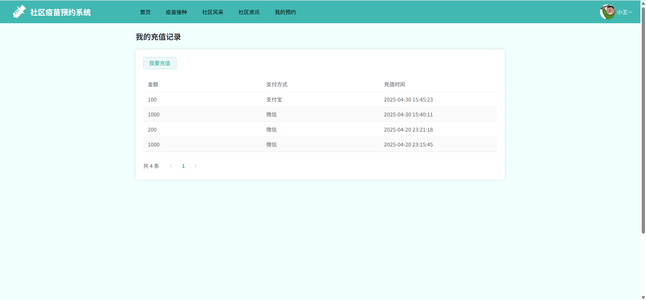Expand the 小王 user dropdown arrow
This screenshot has width=646, height=300.
(630, 12)
